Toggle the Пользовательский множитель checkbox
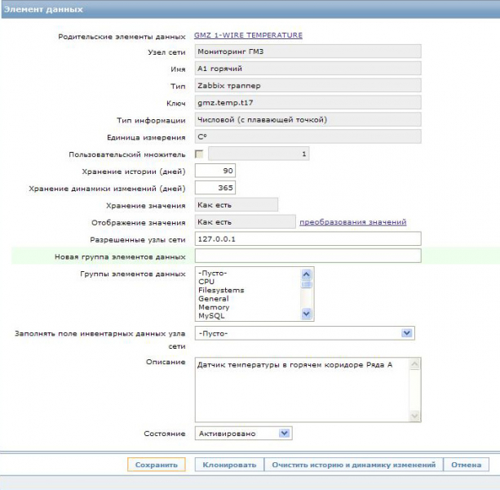 (199, 154)
